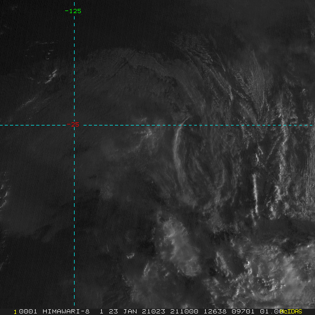Click the 21023 Julian date value
This screenshot has width=315, height=315.
tap(153, 311)
